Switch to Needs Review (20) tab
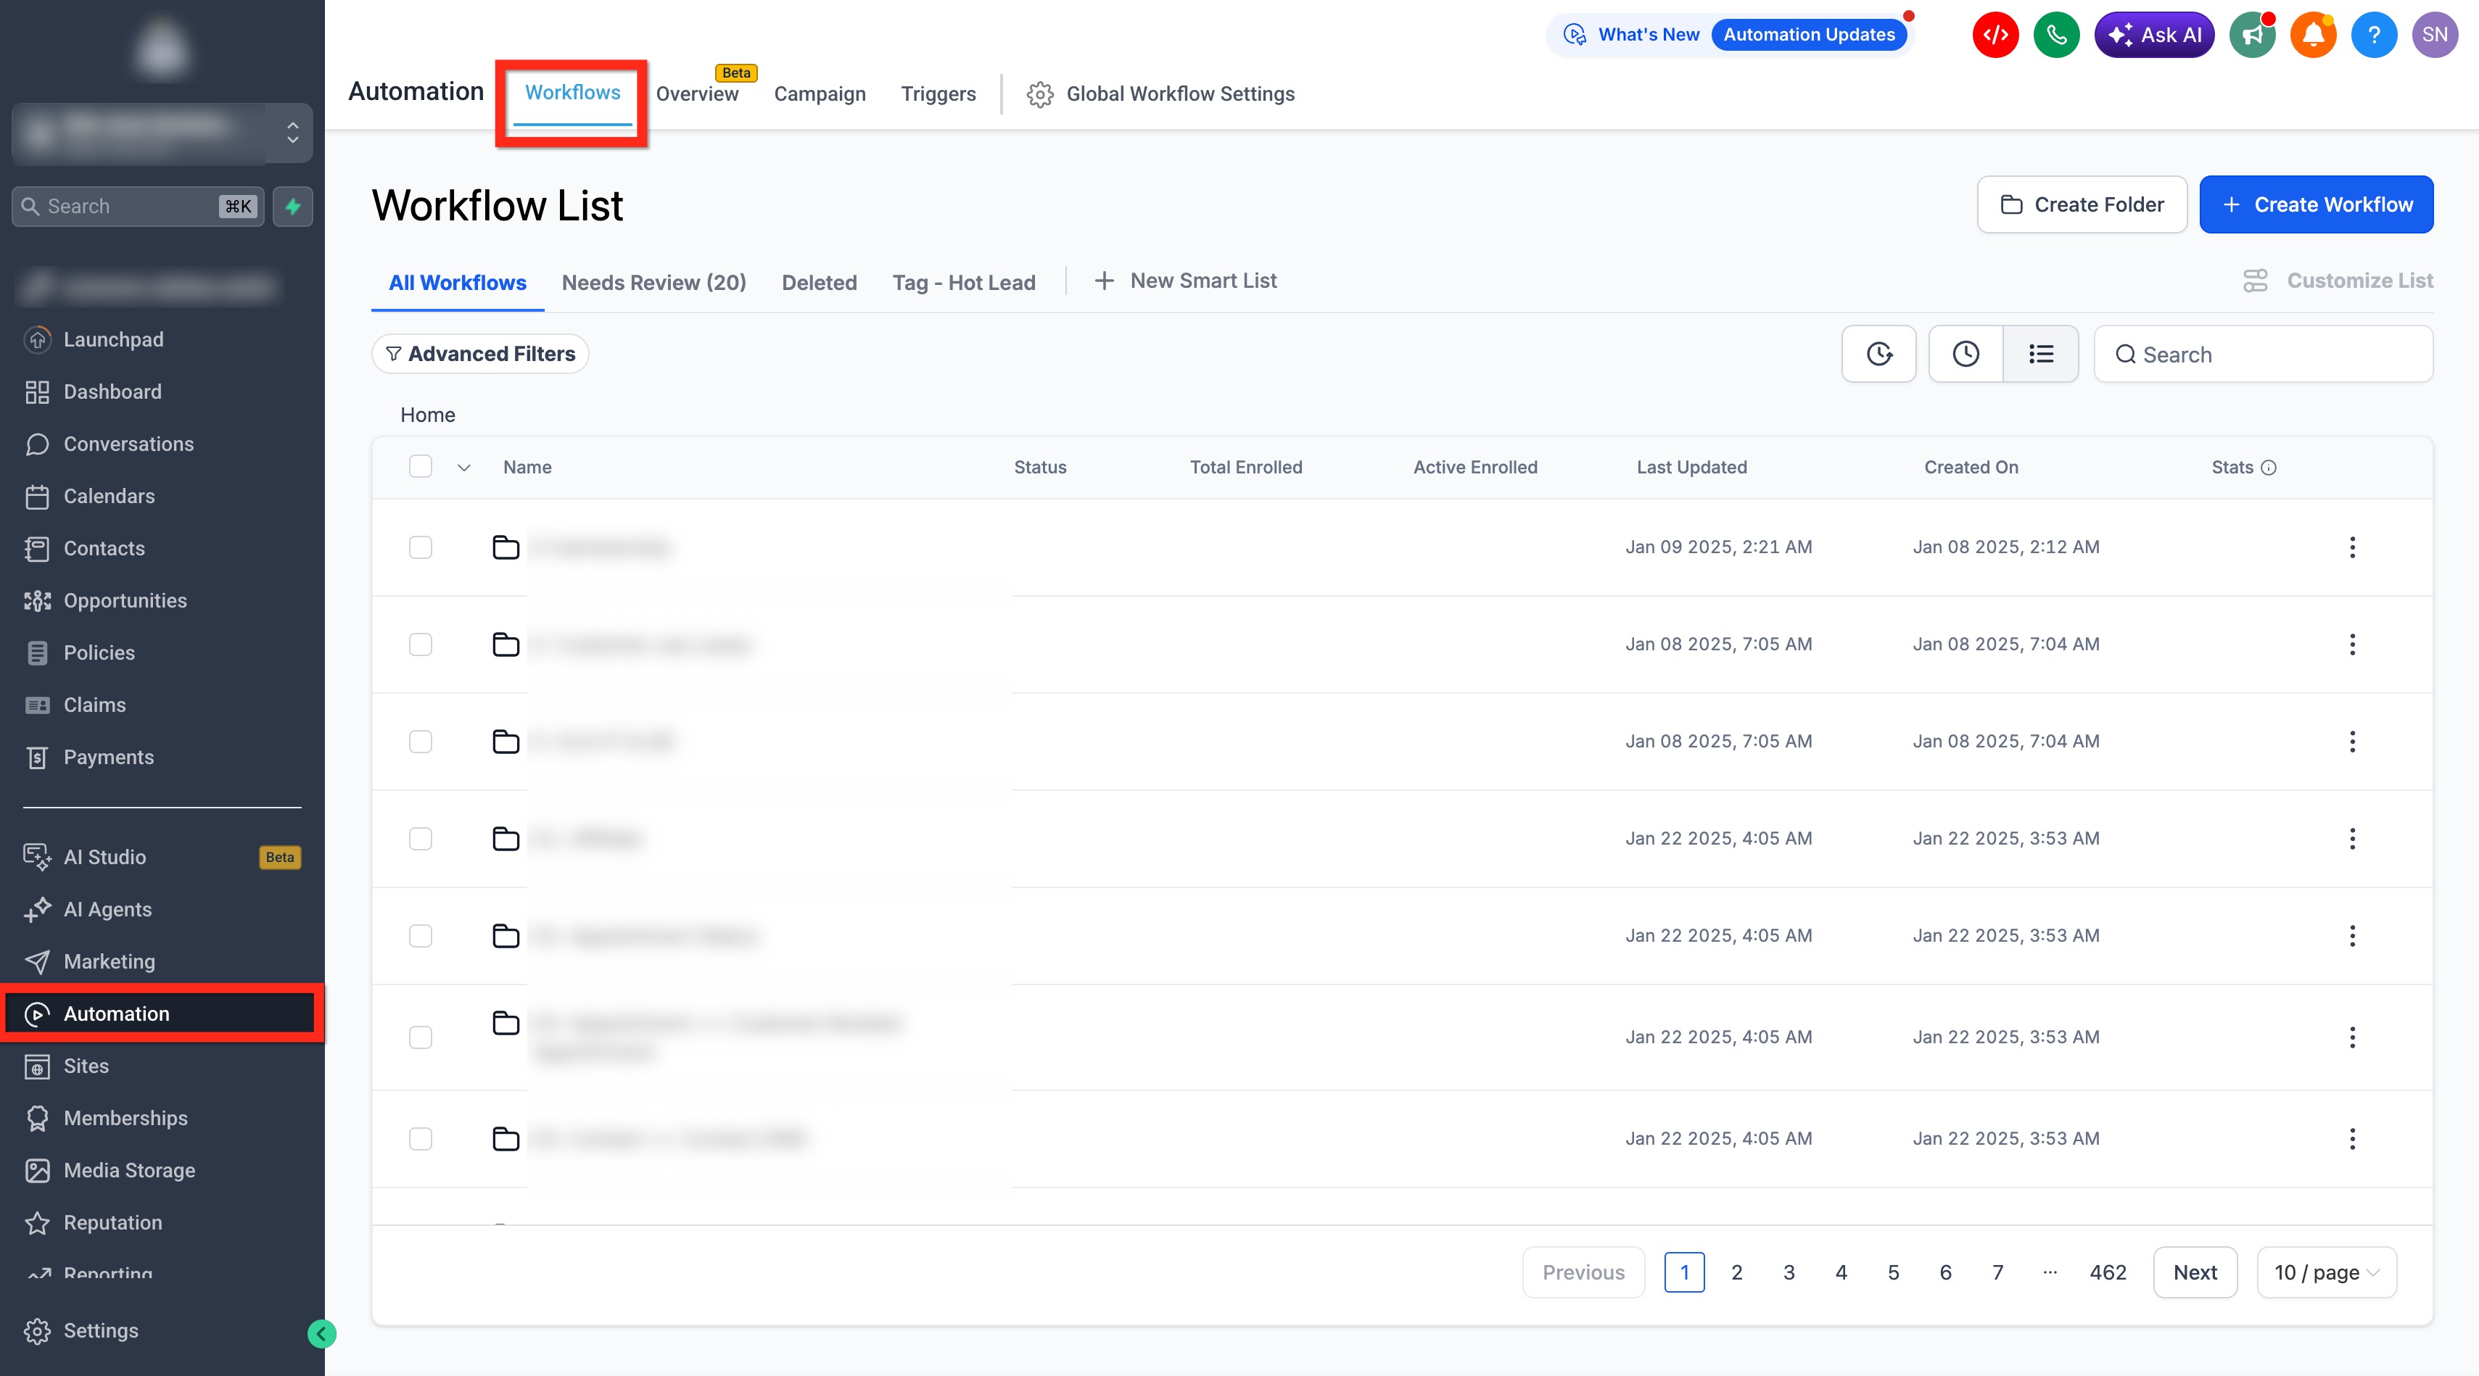The width and height of the screenshot is (2479, 1376). [653, 283]
